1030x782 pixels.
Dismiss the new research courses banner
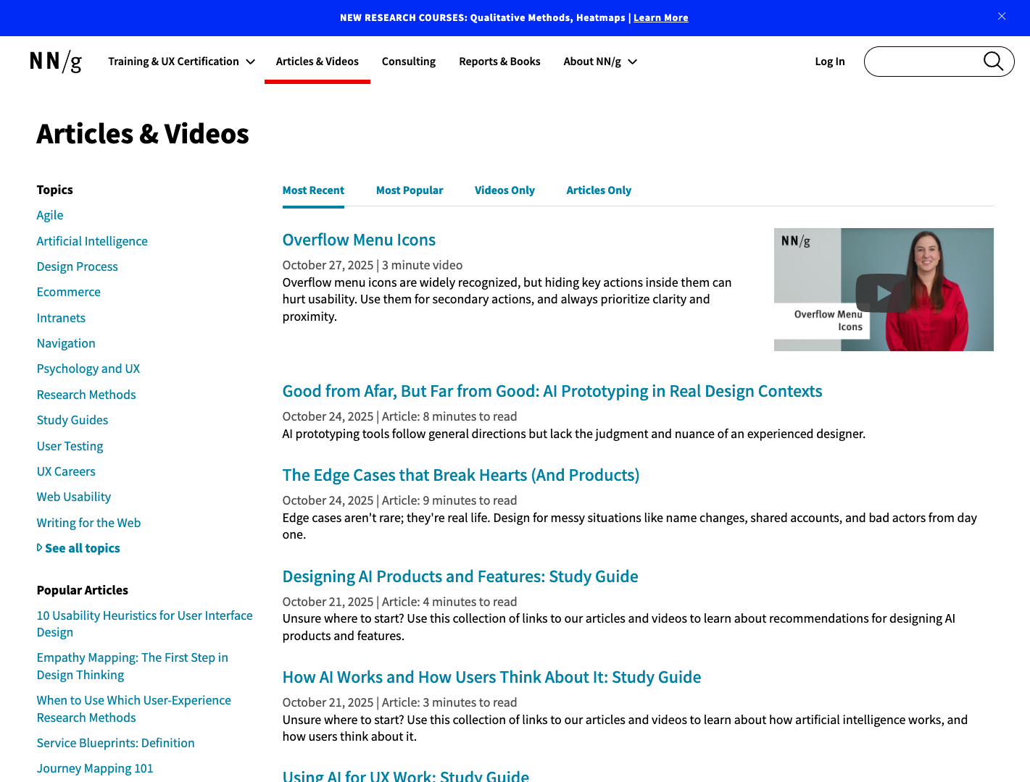1002,16
